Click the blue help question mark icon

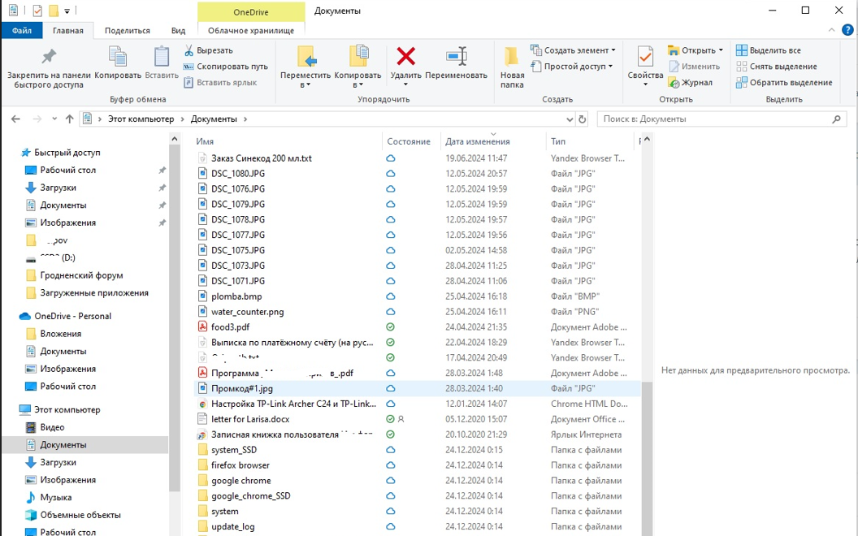[x=847, y=30]
